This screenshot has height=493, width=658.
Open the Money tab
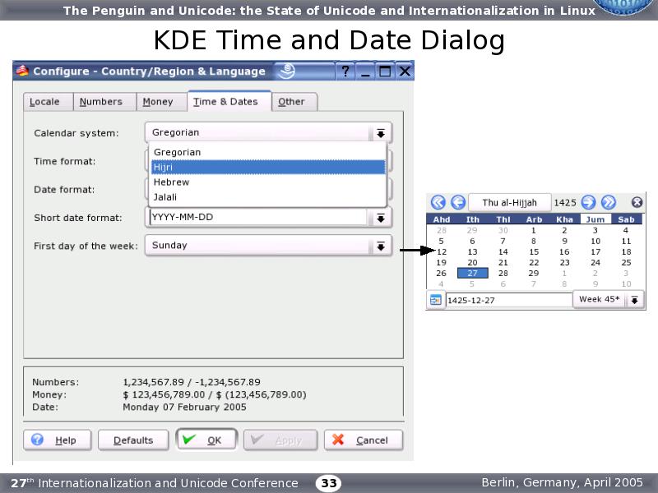pyautogui.click(x=158, y=102)
